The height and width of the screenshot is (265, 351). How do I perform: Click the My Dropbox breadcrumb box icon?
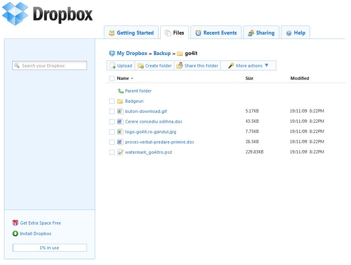112,53
